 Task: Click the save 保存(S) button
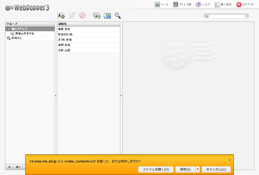pyautogui.click(x=185, y=169)
